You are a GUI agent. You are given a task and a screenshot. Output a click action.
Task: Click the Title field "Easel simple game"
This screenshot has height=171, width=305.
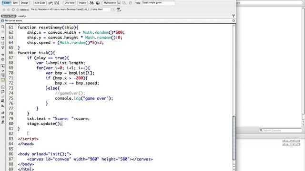(158, 3)
